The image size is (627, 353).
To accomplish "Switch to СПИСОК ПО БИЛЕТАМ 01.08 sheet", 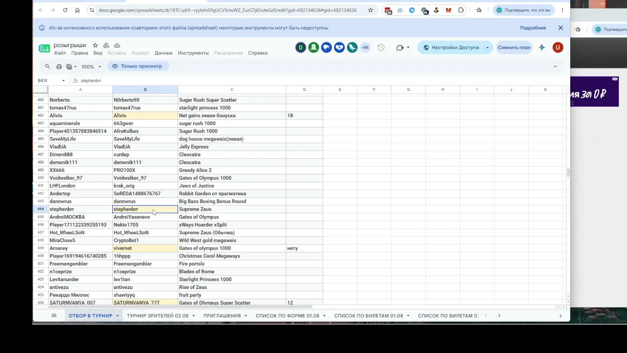I will (x=368, y=316).
